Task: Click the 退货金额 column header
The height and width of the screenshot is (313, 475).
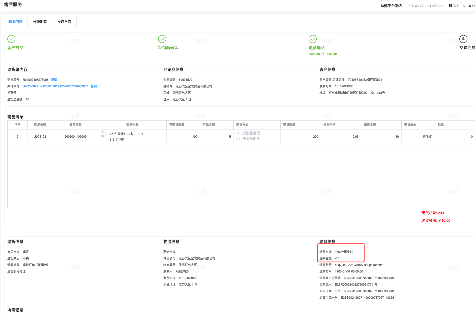Action: coord(370,125)
